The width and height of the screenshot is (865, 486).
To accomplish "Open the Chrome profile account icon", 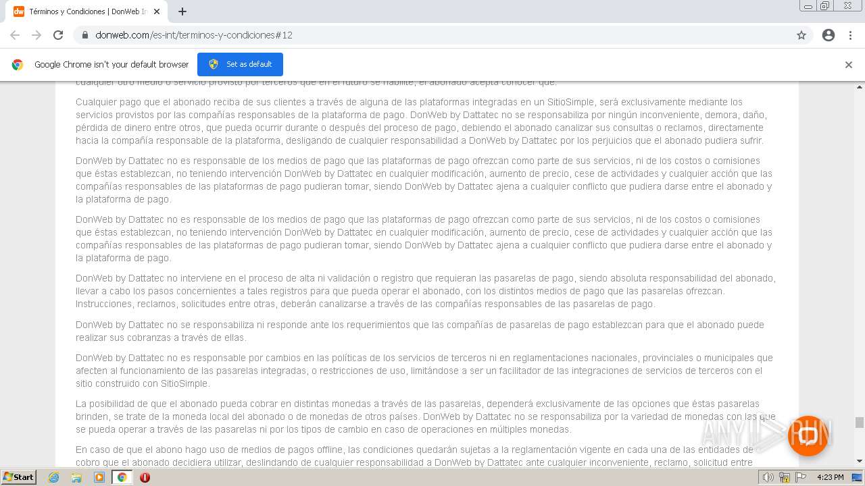I will point(829,35).
